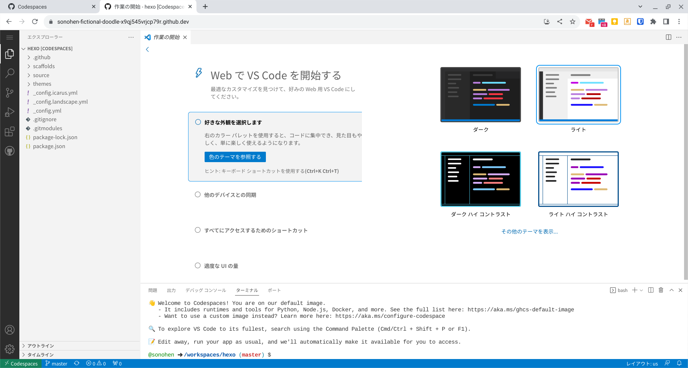Open the Source Control view
The width and height of the screenshot is (688, 368).
pos(10,93)
